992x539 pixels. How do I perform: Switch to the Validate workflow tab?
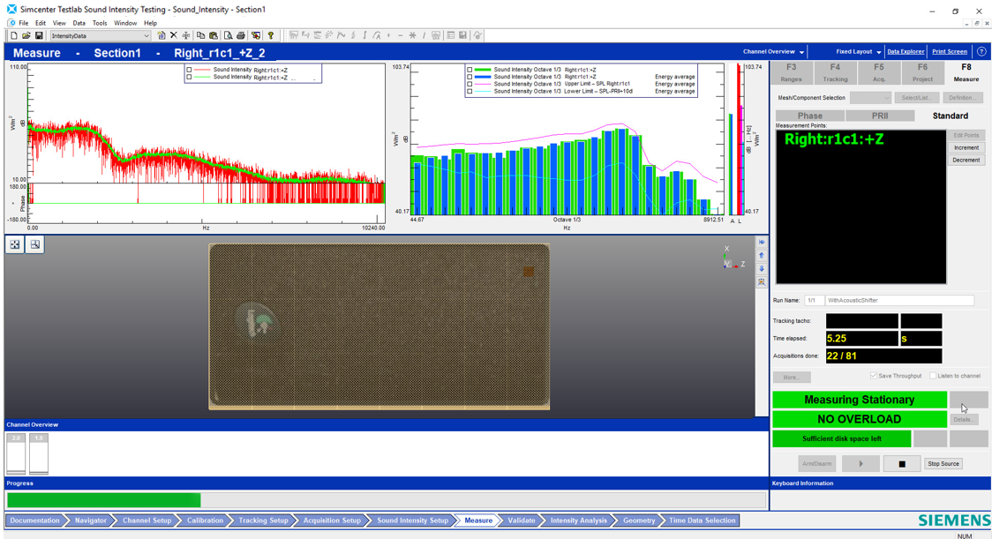pos(522,520)
